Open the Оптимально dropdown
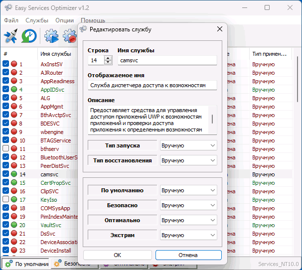 click(188, 220)
